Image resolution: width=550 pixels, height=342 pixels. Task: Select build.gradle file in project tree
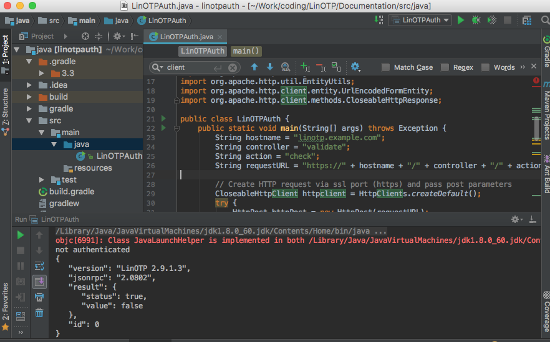pyautogui.click(x=71, y=192)
